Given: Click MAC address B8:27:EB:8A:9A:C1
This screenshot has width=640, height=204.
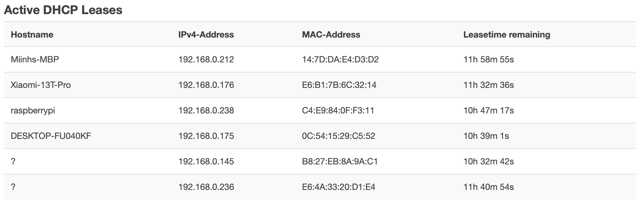Looking at the screenshot, I should pyautogui.click(x=339, y=161).
